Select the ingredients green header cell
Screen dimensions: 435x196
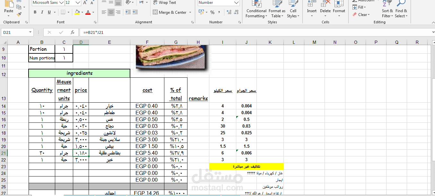(x=79, y=73)
